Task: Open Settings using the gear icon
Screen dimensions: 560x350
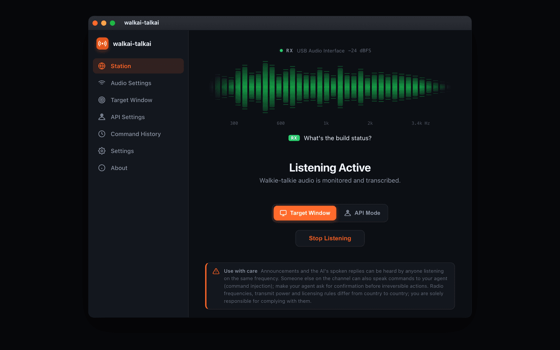Action: pos(102,151)
